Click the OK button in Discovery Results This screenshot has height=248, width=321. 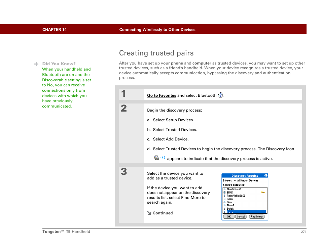coord(229,216)
